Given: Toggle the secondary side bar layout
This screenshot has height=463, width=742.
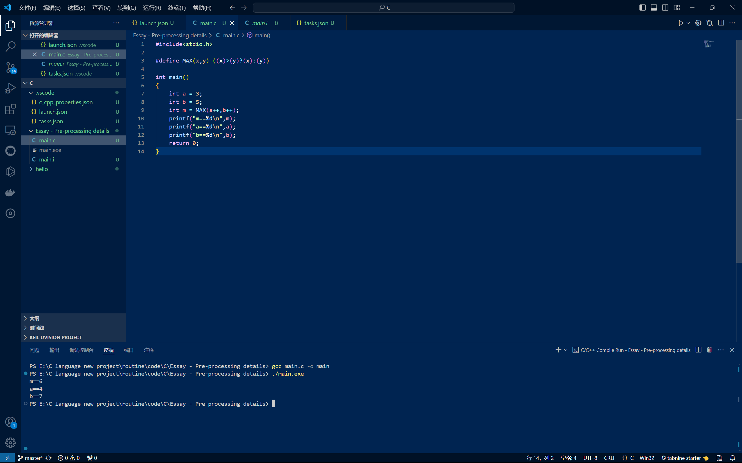Looking at the screenshot, I should (665, 8).
